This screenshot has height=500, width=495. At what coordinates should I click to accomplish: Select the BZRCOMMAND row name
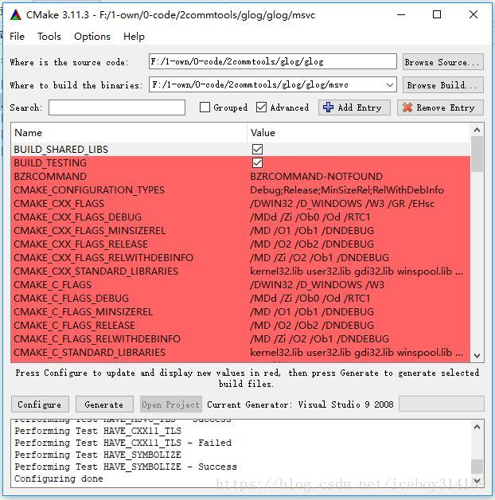pos(50,176)
